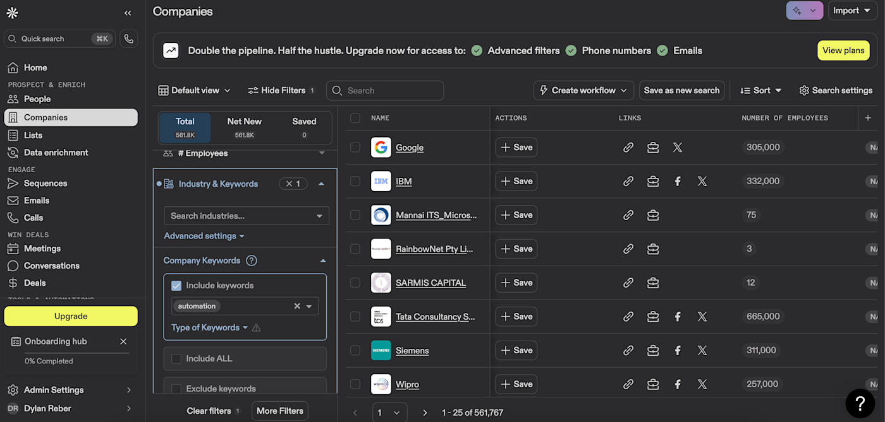The width and height of the screenshot is (885, 422).
Task: Click Mannai ITS website link icon
Action: coord(628,215)
